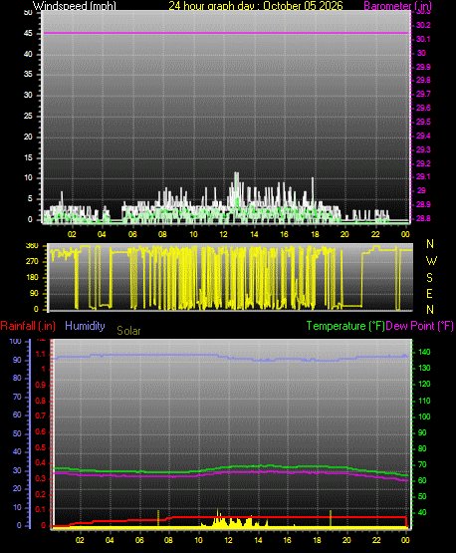Click the '270' wind direction axis value
This screenshot has height=553, width=456.
32,262
